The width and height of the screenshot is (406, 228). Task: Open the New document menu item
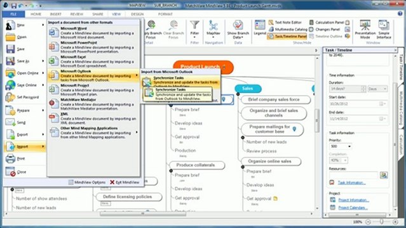[x=25, y=25]
